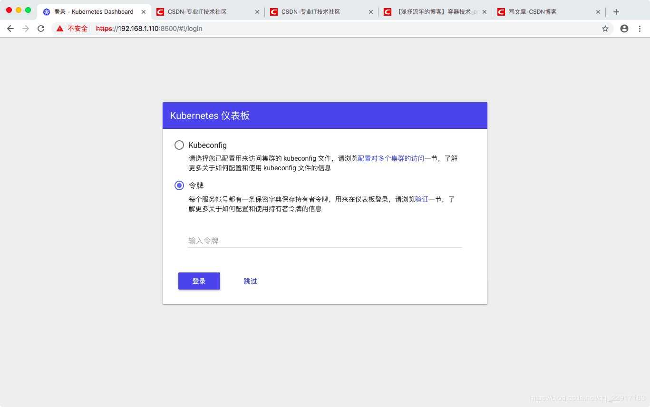
Task: Open Chrome three-dot menu
Action: point(640,29)
